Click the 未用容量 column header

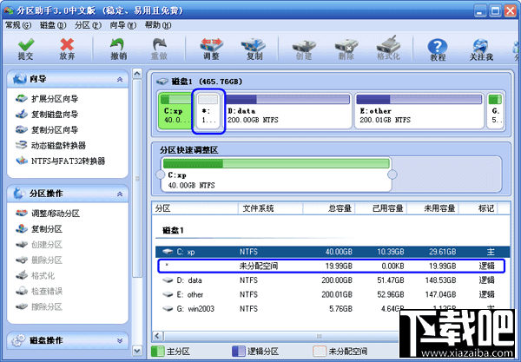433,208
